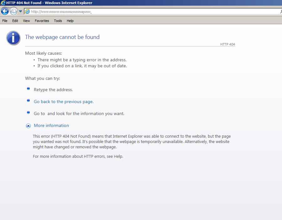Open the Edit menu

tap(15, 21)
